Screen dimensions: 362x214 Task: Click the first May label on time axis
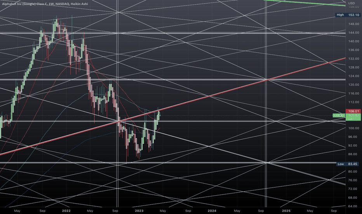[x=17, y=211]
